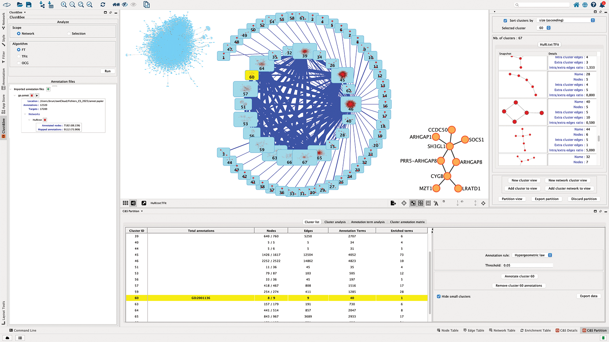The height and width of the screenshot is (342, 609).
Task: Toggle the grid view icon below network
Action: tap(126, 203)
